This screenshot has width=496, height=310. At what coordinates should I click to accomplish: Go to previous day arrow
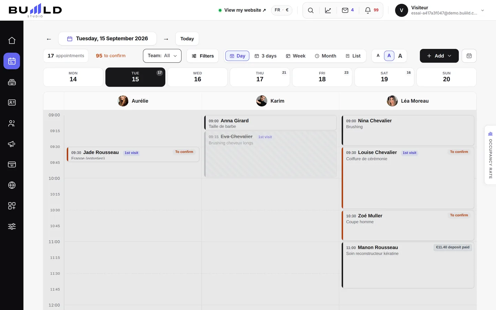[49, 39]
